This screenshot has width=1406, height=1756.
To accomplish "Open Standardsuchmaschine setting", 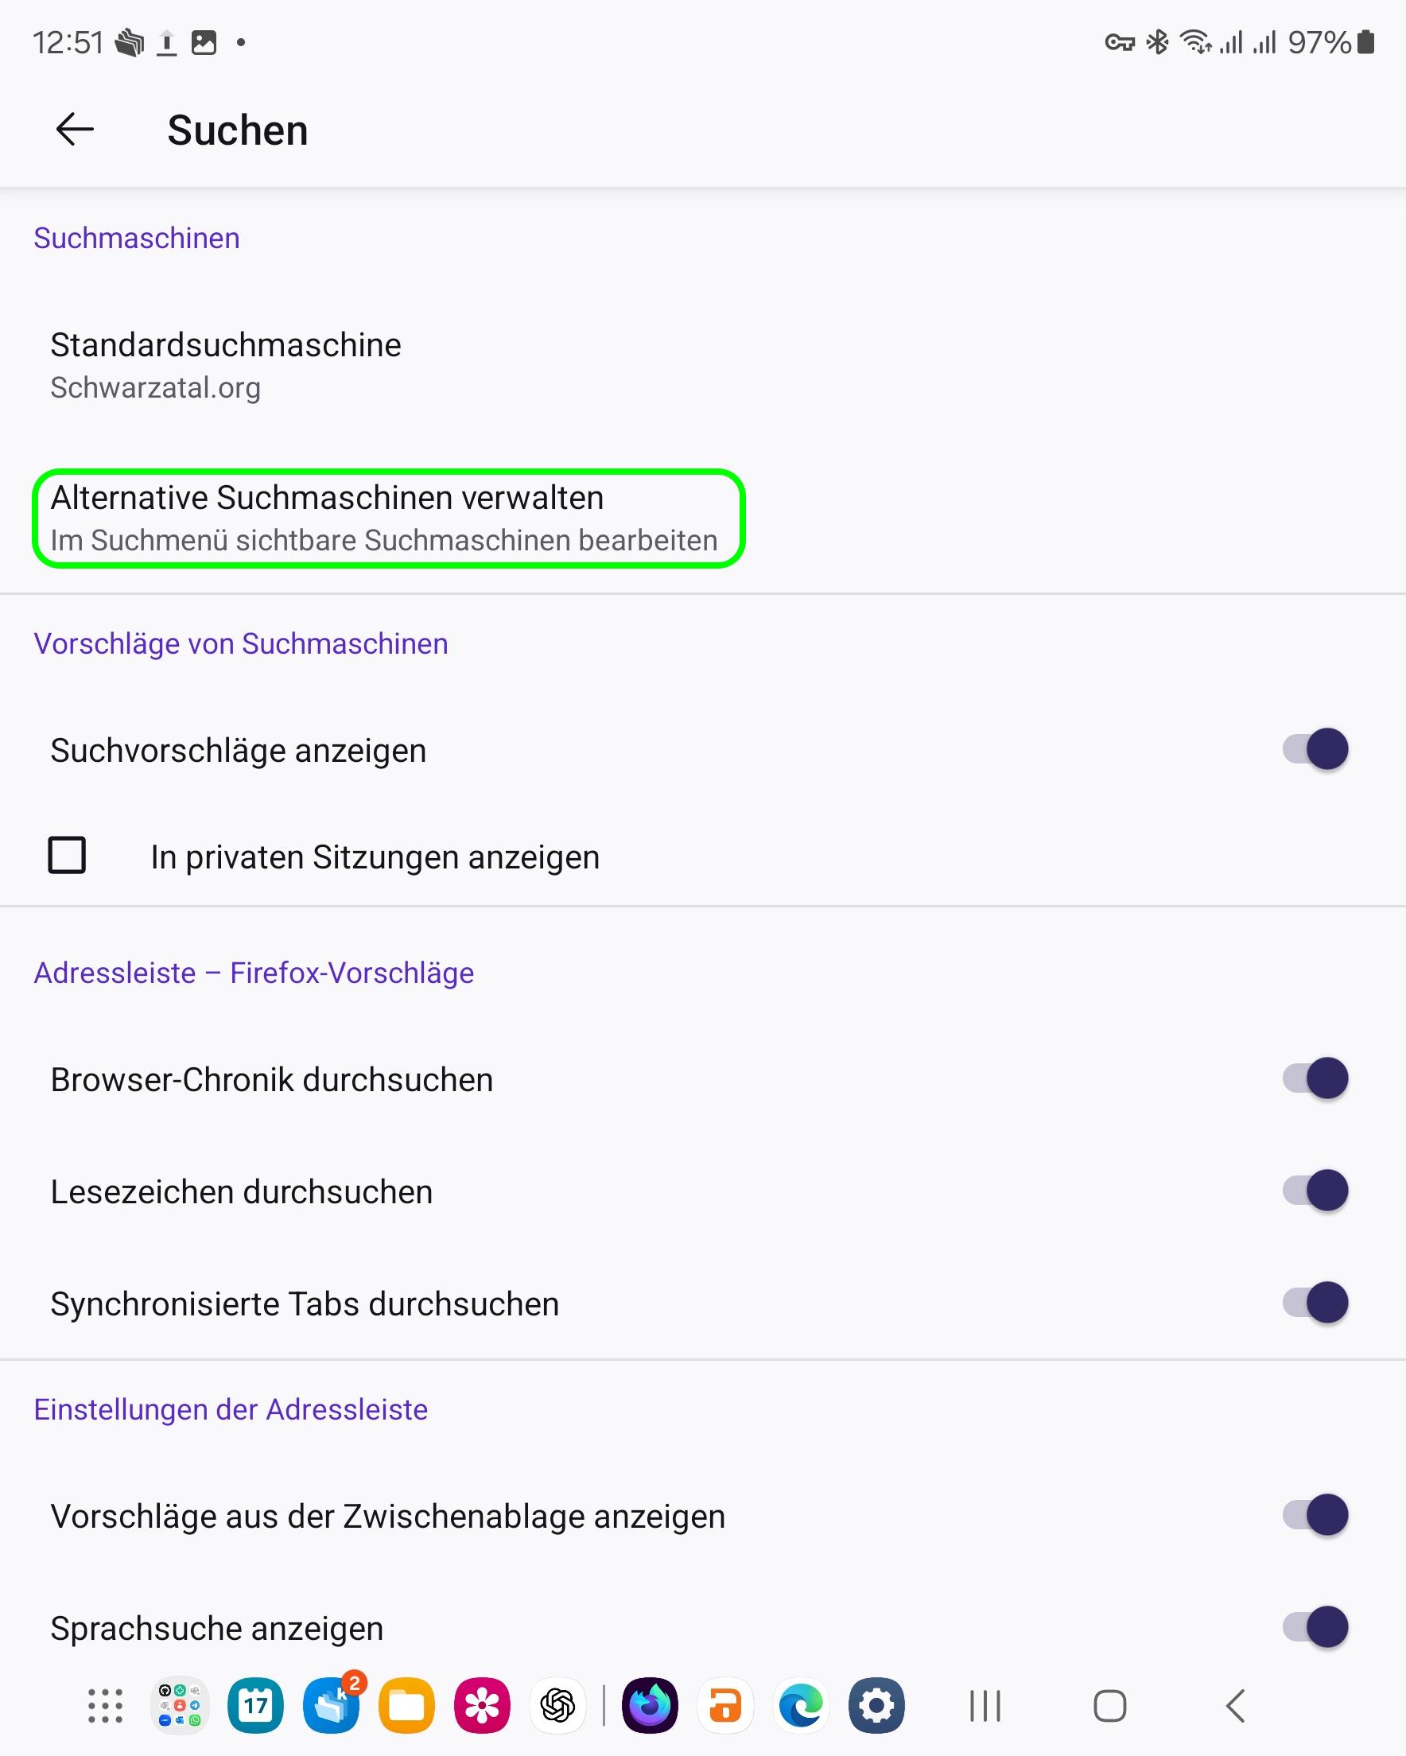I will (x=226, y=364).
